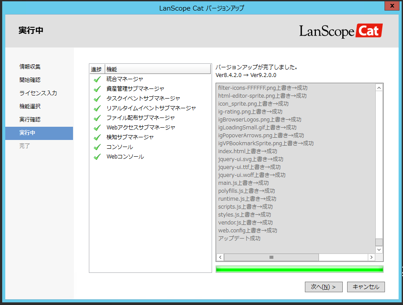
Task: Click the checkmark icon beside 検知サブマネージャ
Action: (x=97, y=136)
